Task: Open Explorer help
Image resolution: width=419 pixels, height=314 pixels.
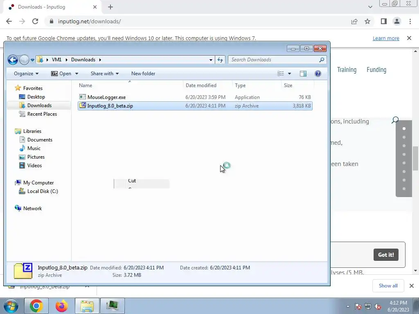Action: click(x=318, y=74)
